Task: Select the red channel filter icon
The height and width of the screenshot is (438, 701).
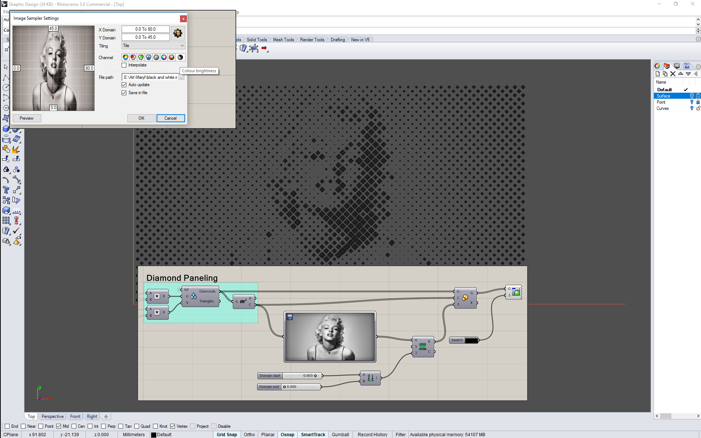Action: 133,57
